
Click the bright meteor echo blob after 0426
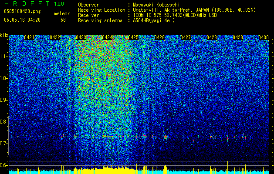click(166, 137)
